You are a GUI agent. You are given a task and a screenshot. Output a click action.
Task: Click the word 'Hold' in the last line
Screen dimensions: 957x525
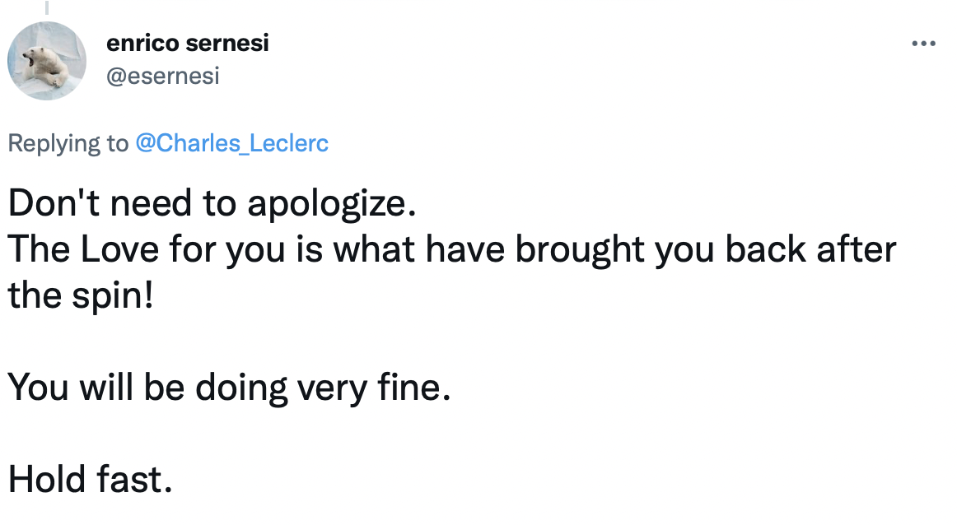tap(42, 477)
